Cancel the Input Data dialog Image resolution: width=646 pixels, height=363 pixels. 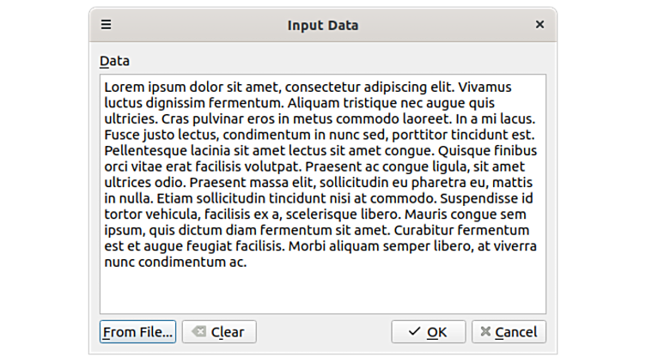tap(509, 332)
